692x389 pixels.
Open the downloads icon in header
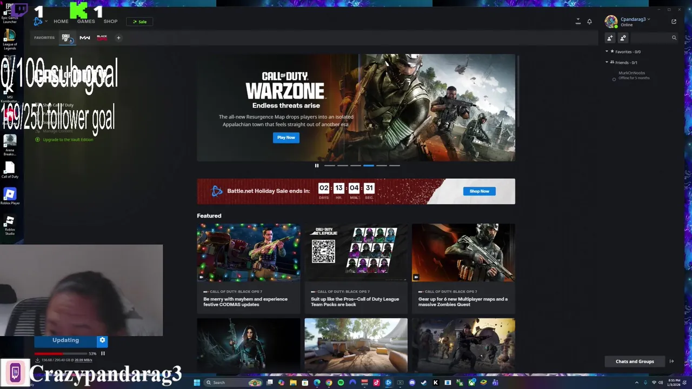tap(578, 22)
